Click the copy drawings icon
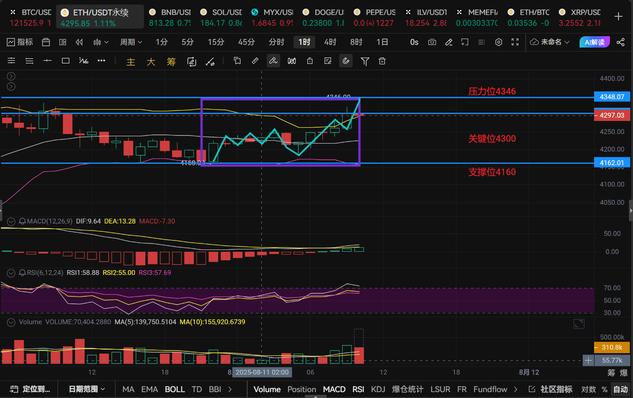This screenshot has width=633, height=398. point(237,61)
